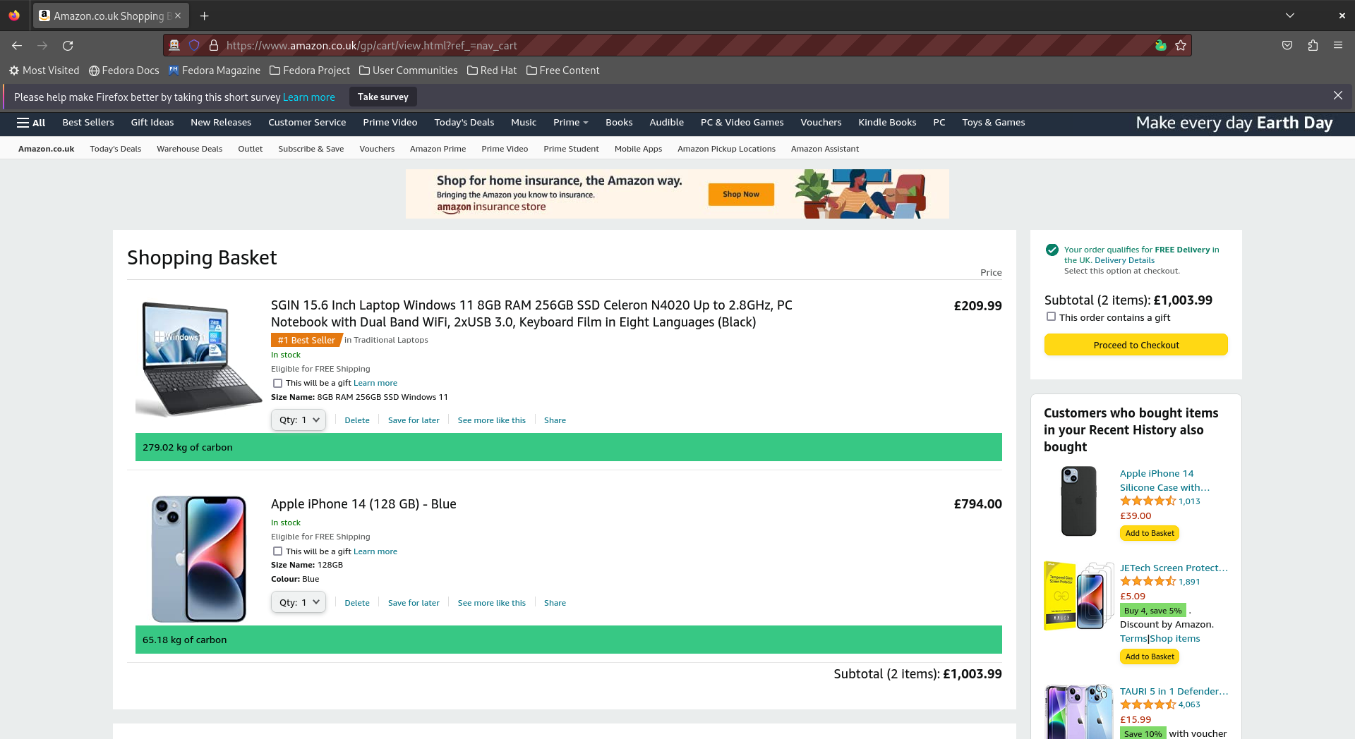Open the list all tabs chevron
The image size is (1355, 739).
pos(1290,16)
